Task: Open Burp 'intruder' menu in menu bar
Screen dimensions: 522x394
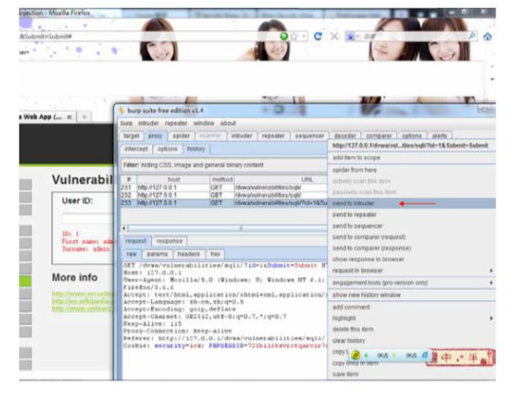Action: coord(149,123)
